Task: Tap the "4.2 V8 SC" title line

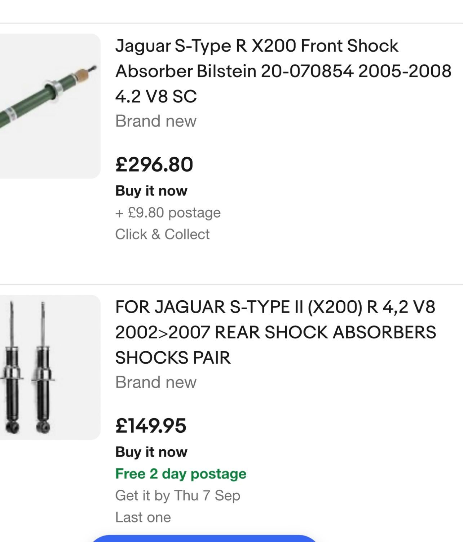Action: (156, 96)
